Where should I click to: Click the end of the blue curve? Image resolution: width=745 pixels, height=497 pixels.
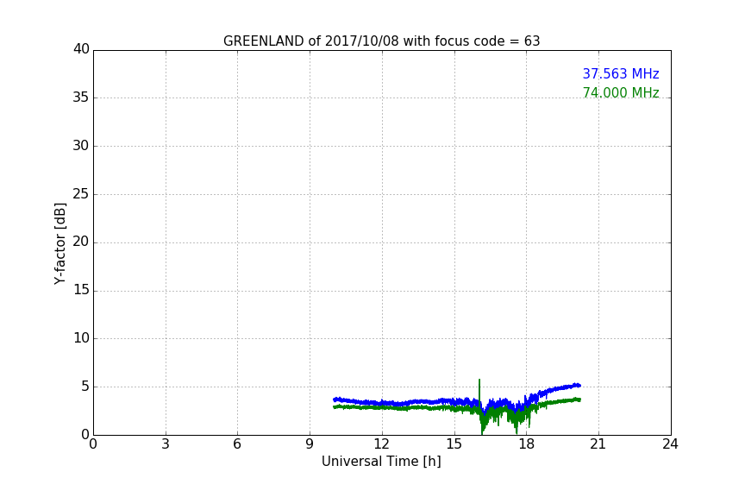pyautogui.click(x=579, y=385)
